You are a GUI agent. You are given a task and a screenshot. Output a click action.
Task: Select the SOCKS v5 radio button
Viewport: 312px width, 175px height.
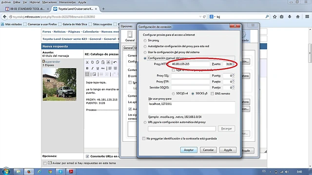coord(193,94)
